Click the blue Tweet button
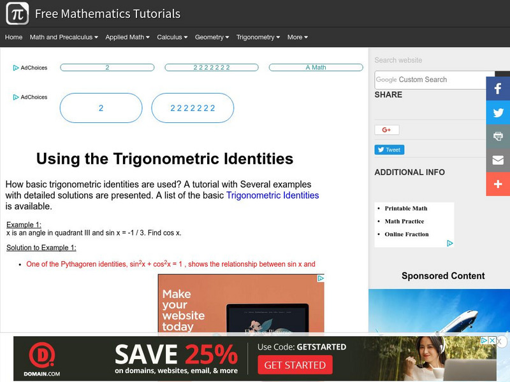The width and height of the screenshot is (510, 382). pyautogui.click(x=390, y=150)
